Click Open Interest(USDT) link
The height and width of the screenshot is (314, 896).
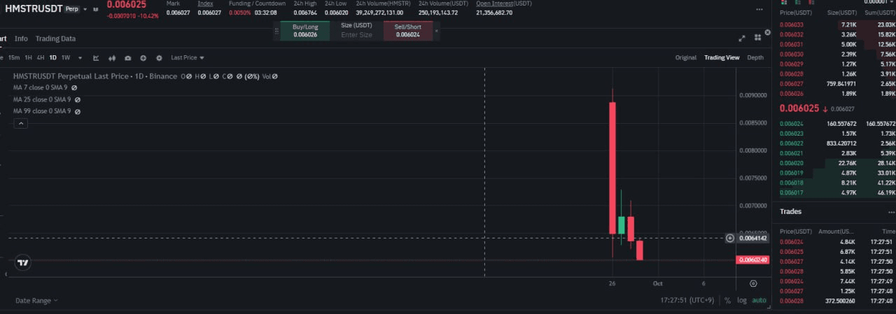coord(504,3)
